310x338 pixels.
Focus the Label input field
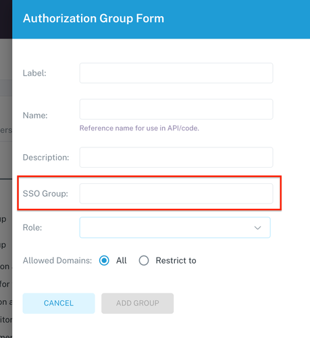[176, 73]
